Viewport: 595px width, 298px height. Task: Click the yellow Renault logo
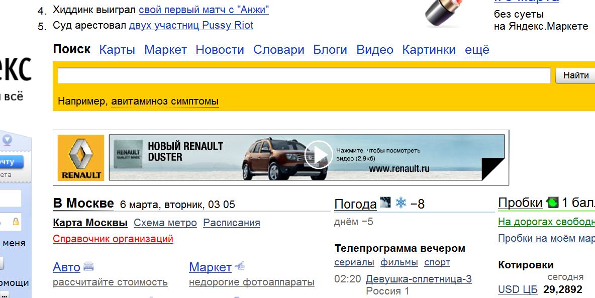coord(81,157)
